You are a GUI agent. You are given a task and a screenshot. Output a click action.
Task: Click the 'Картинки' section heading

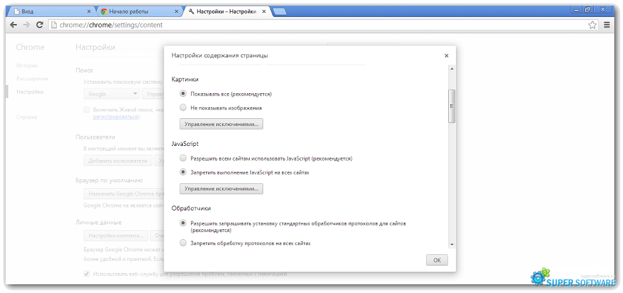click(x=185, y=80)
